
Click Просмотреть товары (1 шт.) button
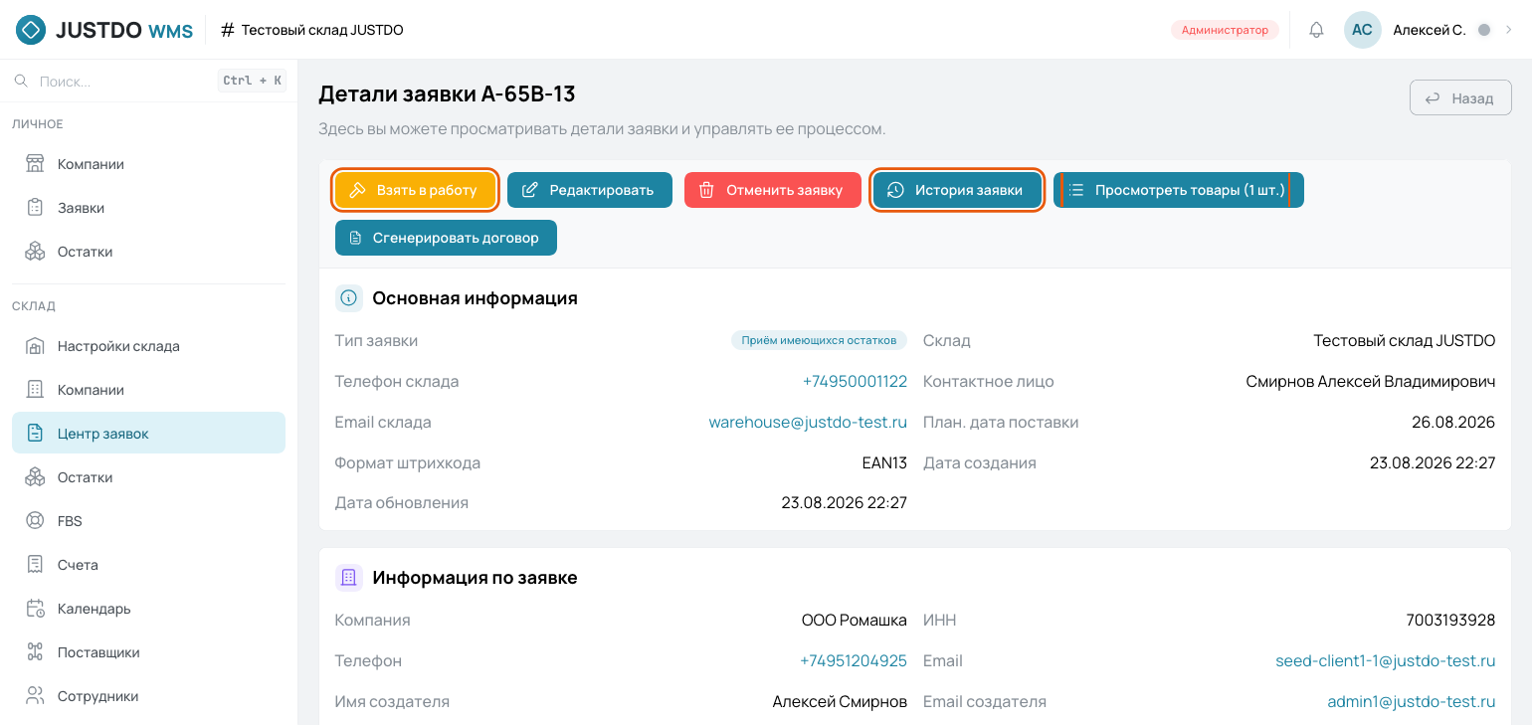pos(1179,190)
